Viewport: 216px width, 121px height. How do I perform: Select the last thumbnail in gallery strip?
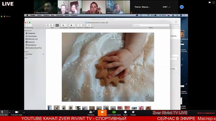148,108
